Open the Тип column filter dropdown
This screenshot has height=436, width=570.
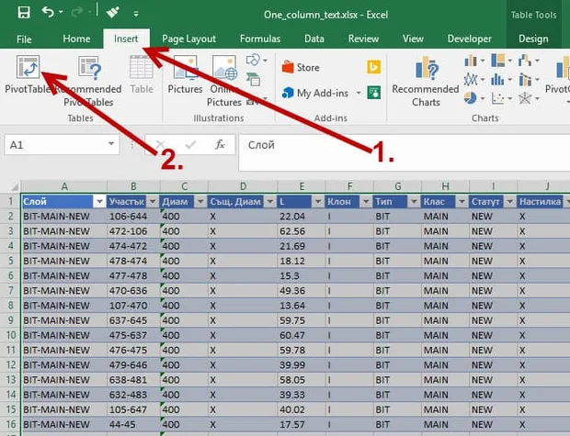point(414,202)
